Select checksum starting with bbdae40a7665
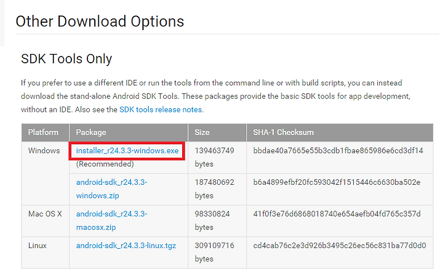 [338, 150]
